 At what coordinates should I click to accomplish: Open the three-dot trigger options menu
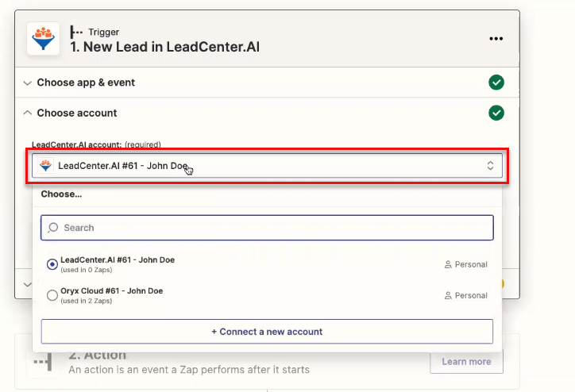[x=496, y=39]
